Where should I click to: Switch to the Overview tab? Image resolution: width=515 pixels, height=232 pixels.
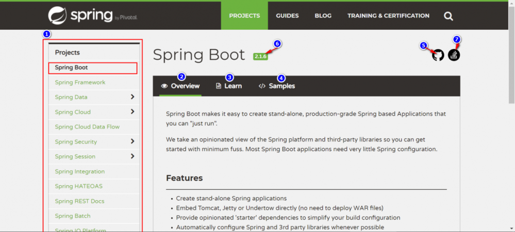(180, 86)
